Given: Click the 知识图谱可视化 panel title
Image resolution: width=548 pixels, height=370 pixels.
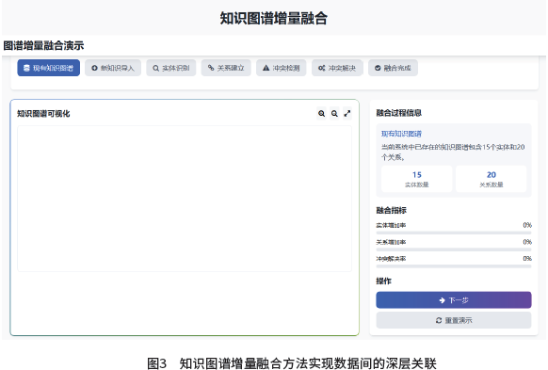Looking at the screenshot, I should pyautogui.click(x=43, y=114).
